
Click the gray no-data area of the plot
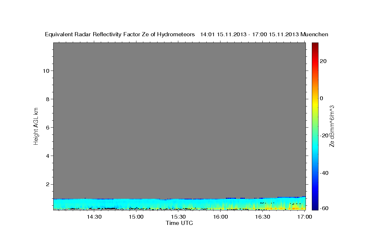(x=179, y=120)
